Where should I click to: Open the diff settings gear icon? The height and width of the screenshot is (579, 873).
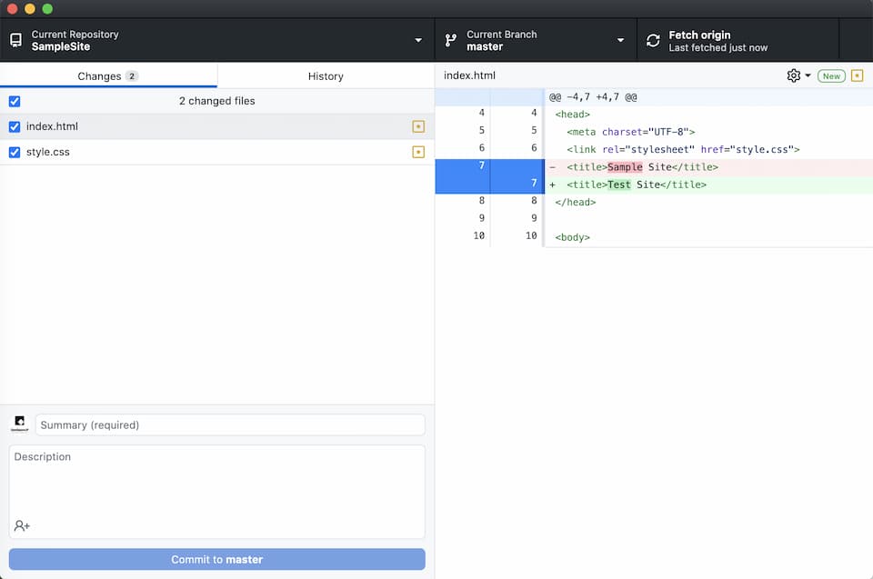pos(793,75)
